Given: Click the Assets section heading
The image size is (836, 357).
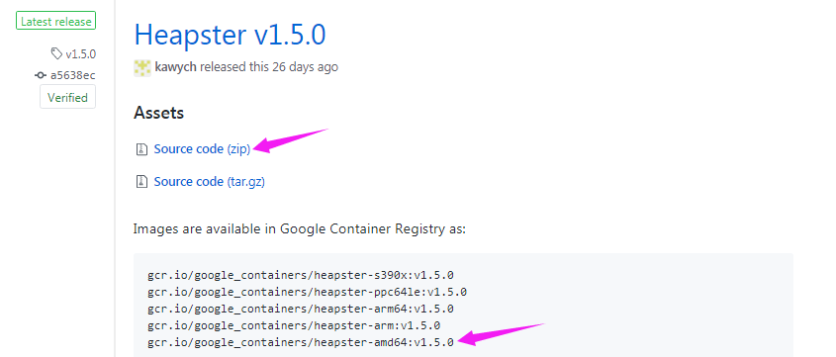Looking at the screenshot, I should [x=159, y=113].
